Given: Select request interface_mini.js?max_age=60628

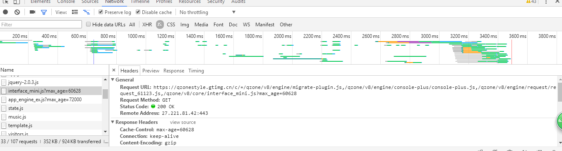Looking at the screenshot, I should pos(51,91).
